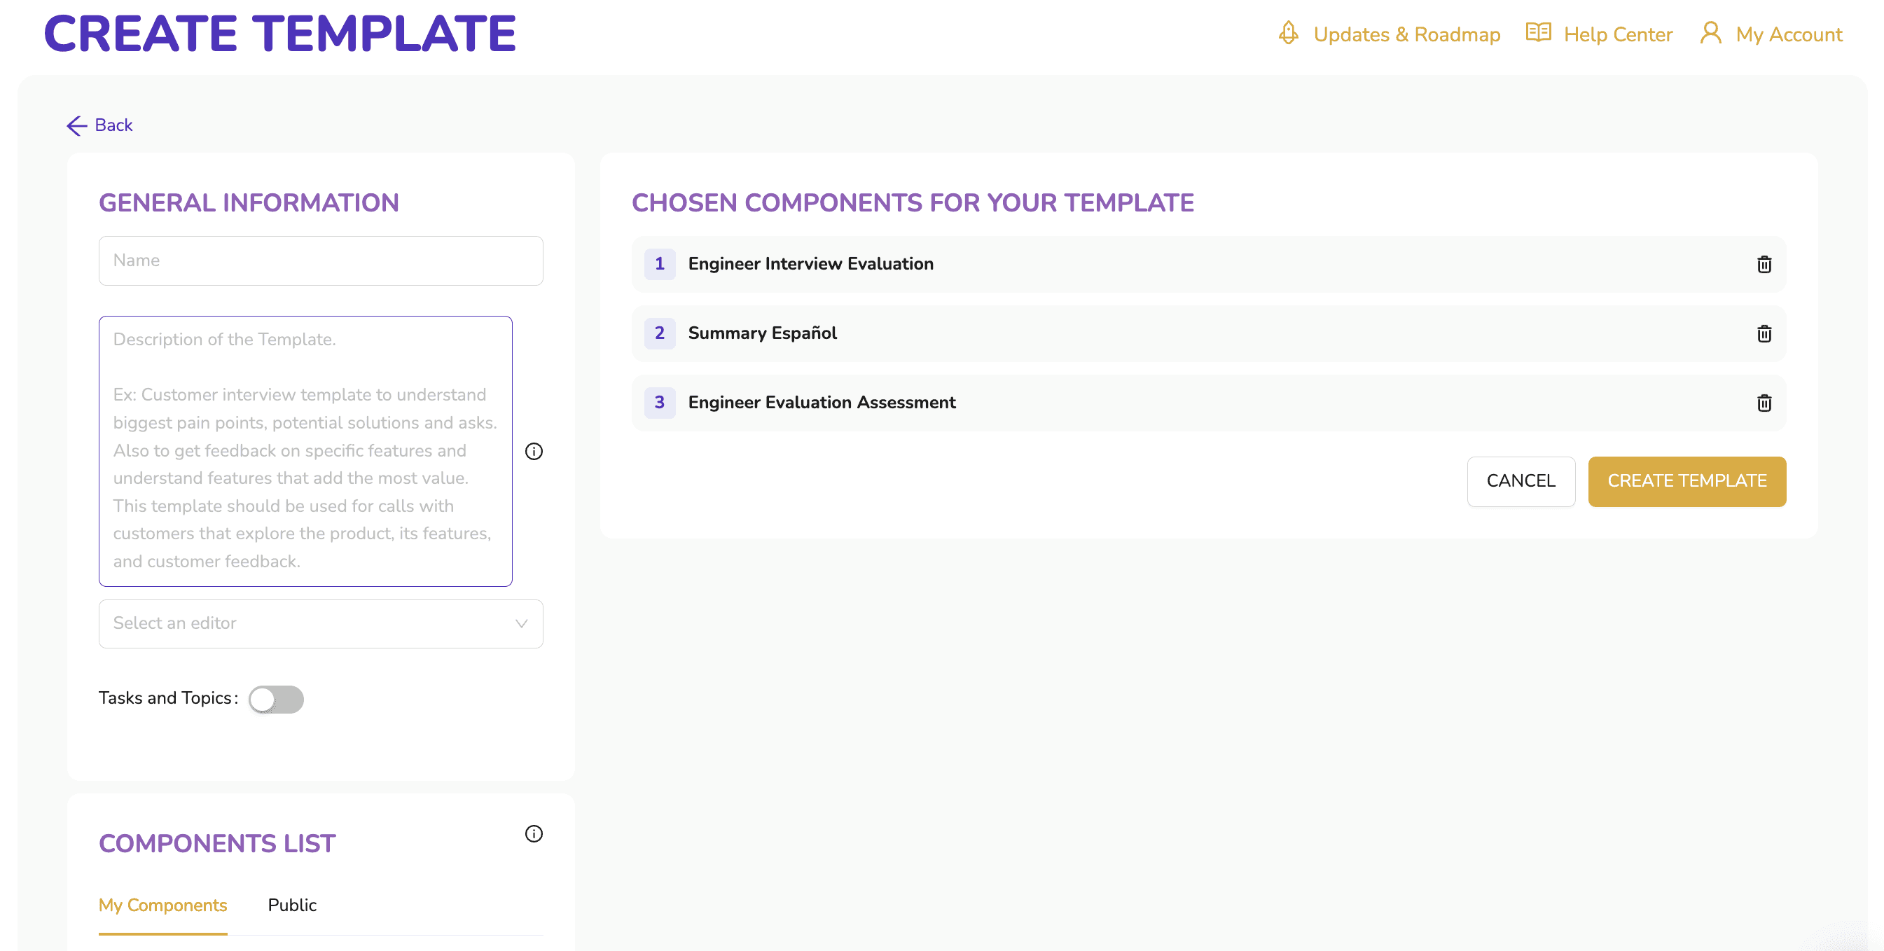This screenshot has height=951, width=1884.
Task: Delete the Engineer Interview Evaluation component
Action: (1764, 264)
